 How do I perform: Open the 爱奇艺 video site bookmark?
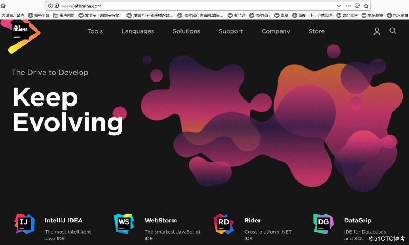coord(150,15)
